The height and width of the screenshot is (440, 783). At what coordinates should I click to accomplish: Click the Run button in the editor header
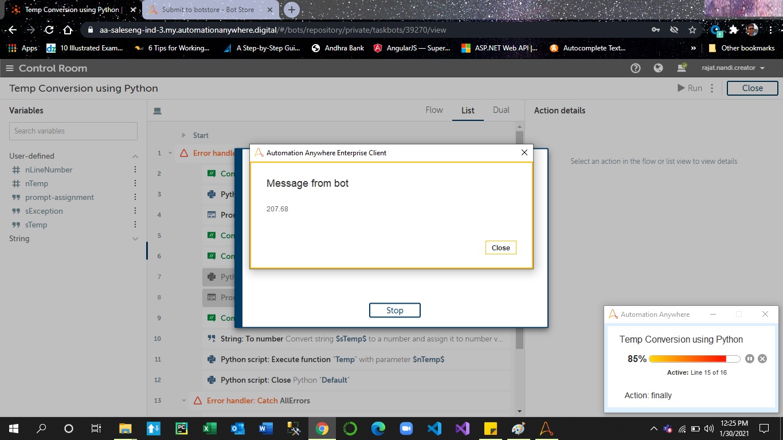(x=690, y=88)
